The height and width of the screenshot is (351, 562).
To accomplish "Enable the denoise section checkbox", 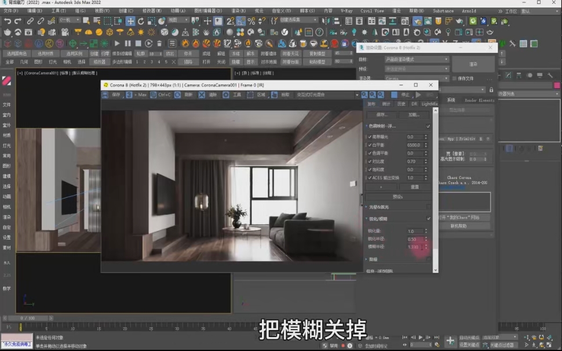I will pos(428,259).
